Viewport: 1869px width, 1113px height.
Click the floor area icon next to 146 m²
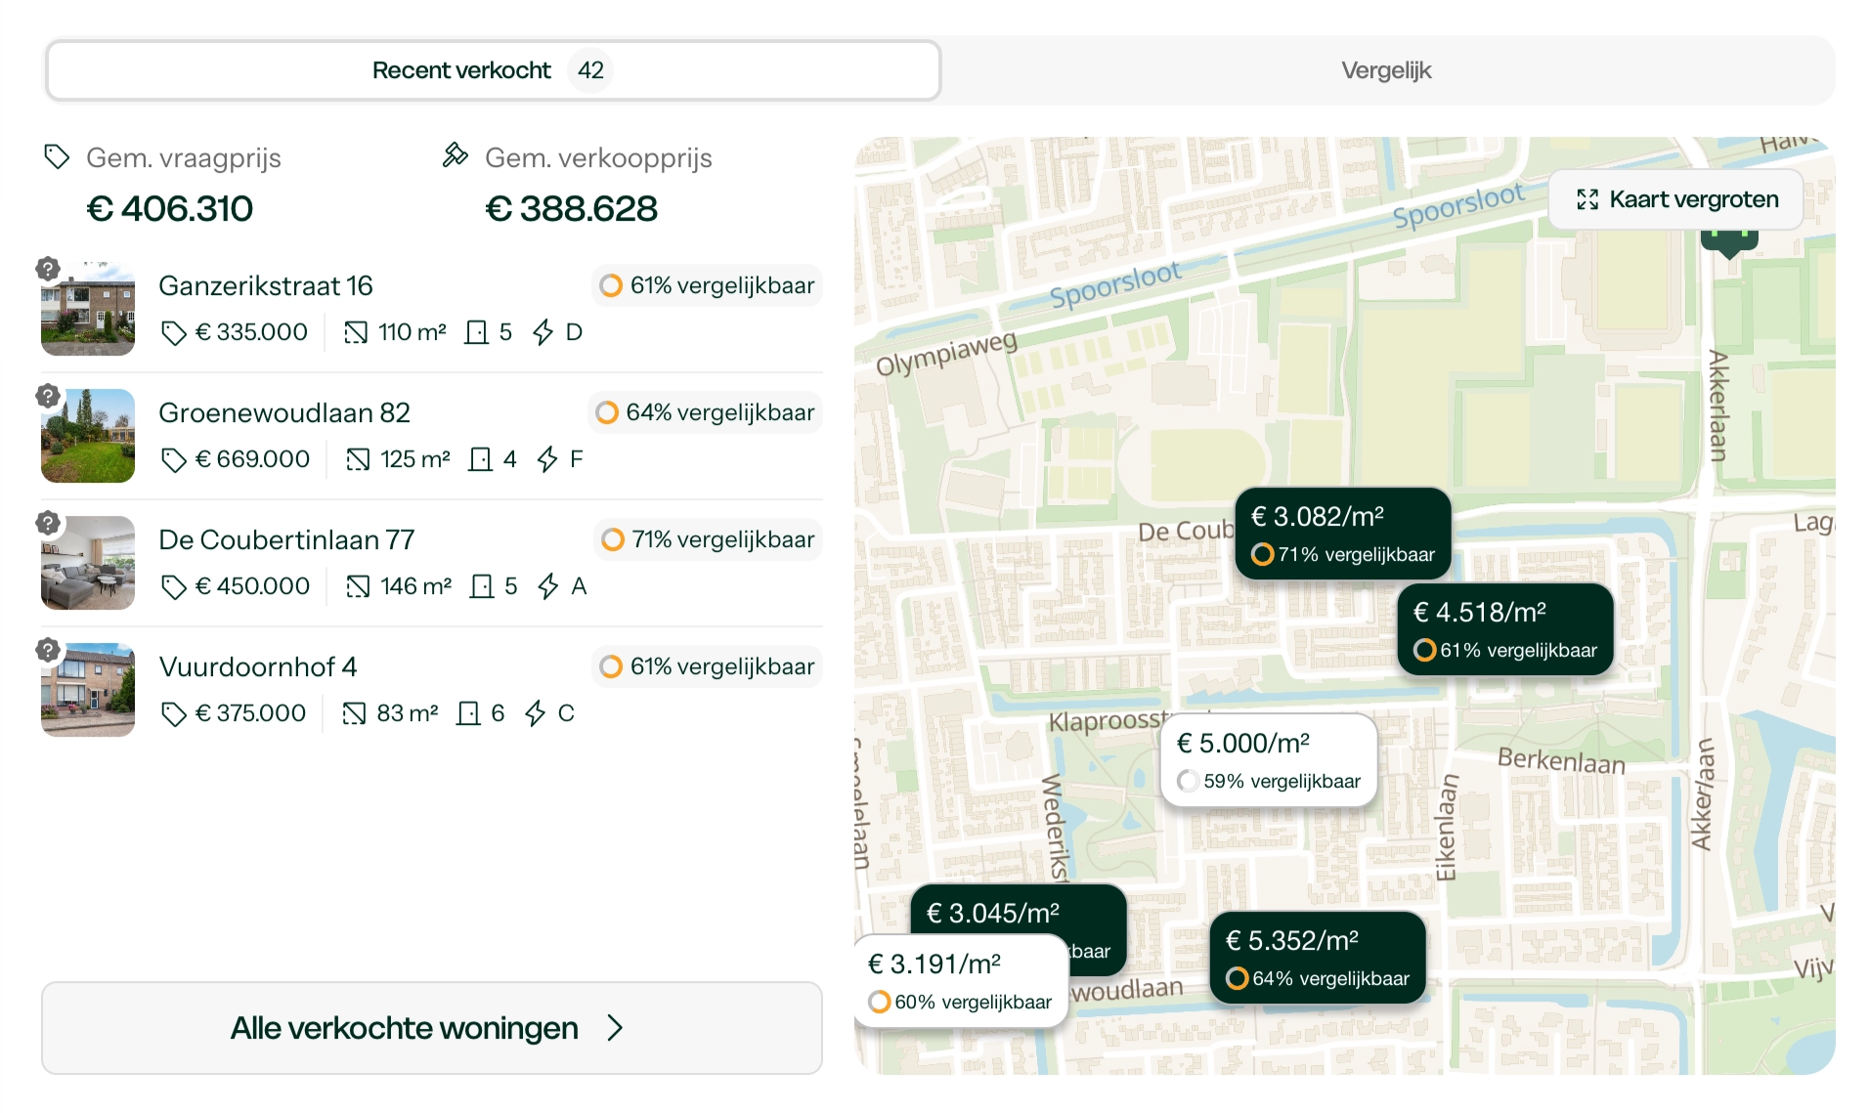click(358, 587)
